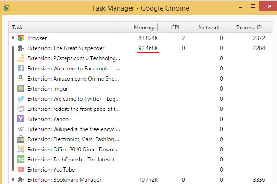The width and height of the screenshot is (277, 184).
Task: Select Extension: PCsteps.com row
Action: coord(141,58)
